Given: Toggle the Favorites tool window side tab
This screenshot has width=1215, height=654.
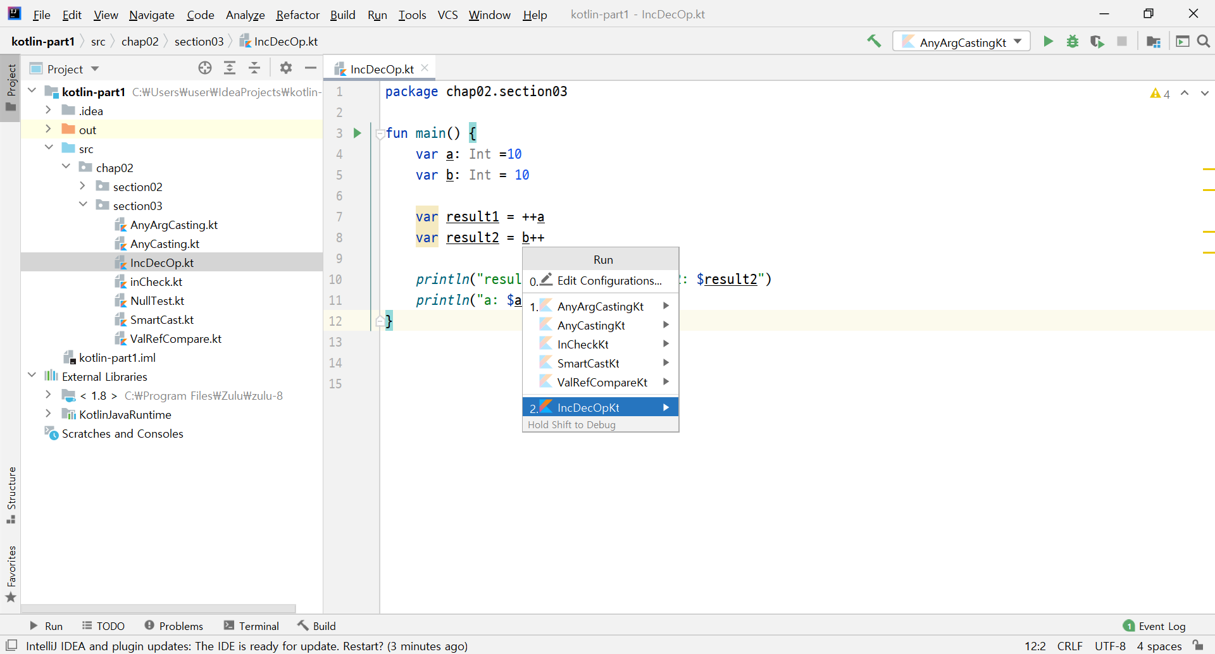Looking at the screenshot, I should [x=11, y=574].
